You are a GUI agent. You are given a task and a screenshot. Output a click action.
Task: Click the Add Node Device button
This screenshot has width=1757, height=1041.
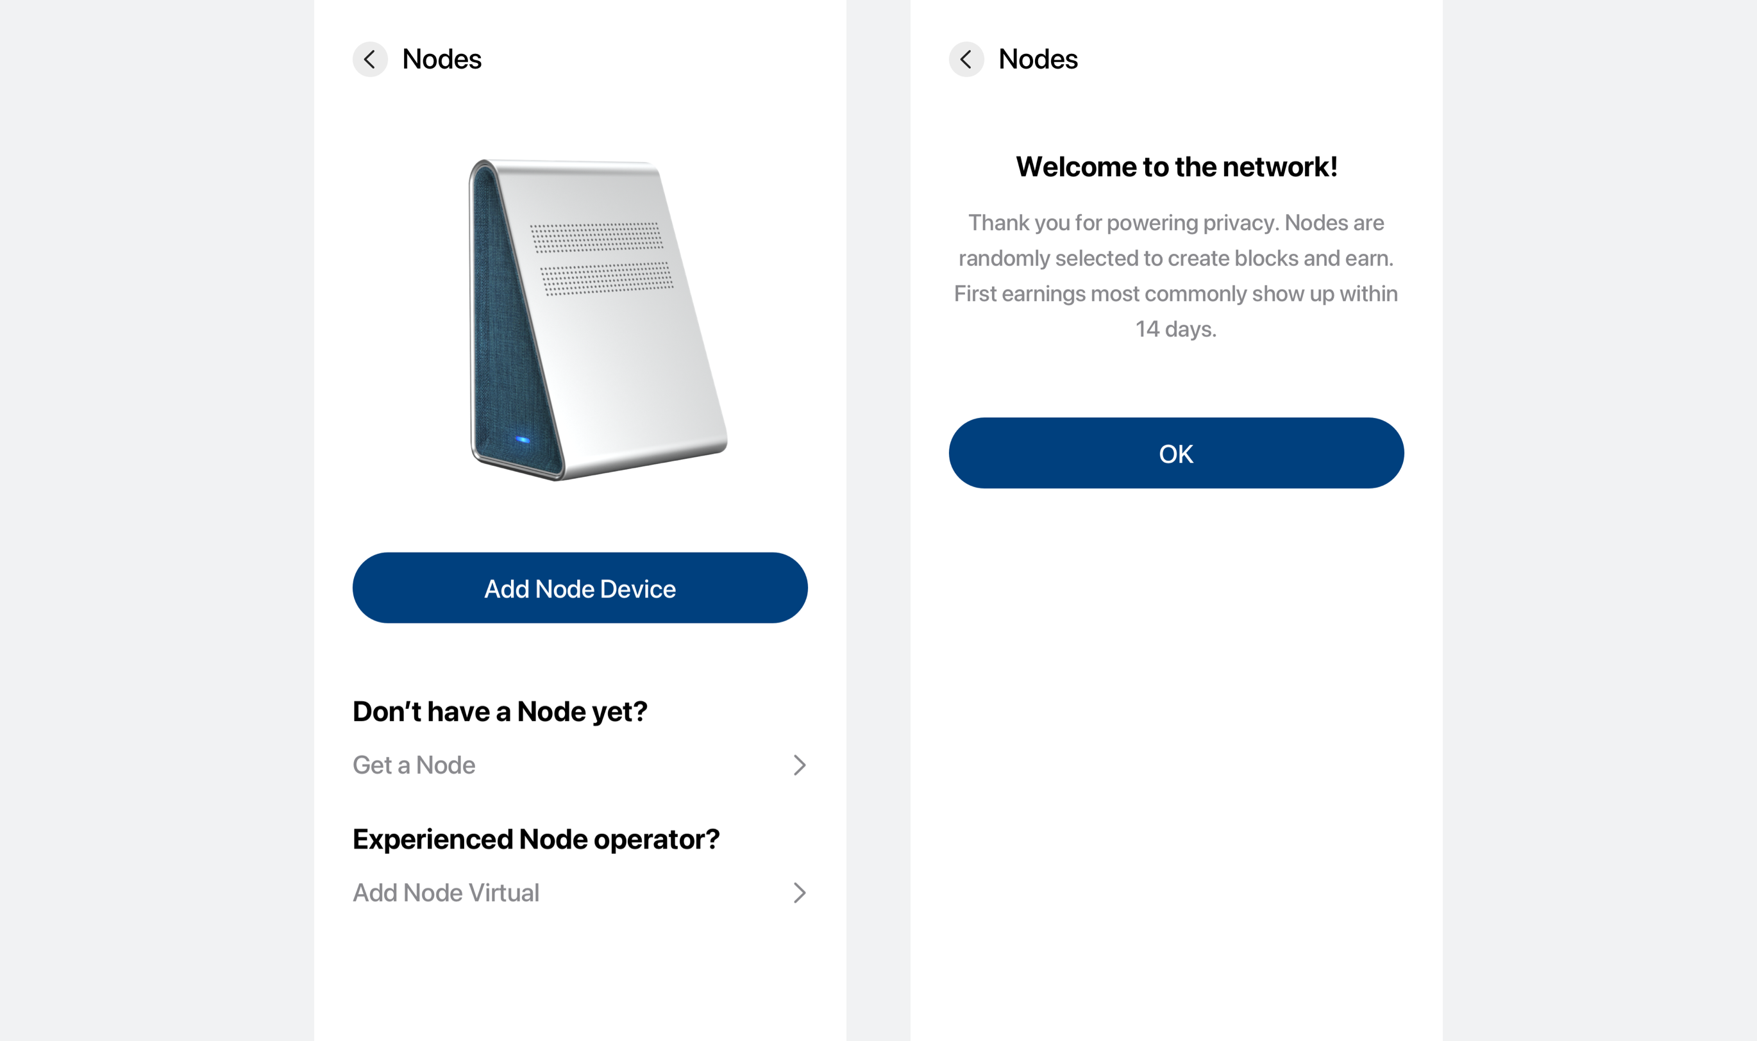click(x=580, y=588)
